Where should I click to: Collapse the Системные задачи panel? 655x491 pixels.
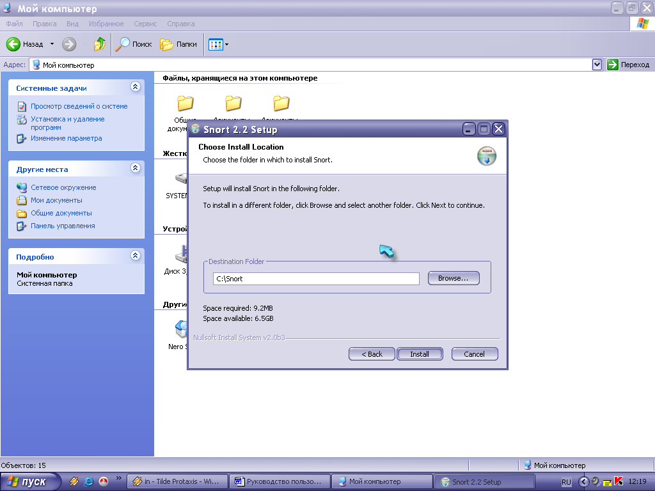[x=136, y=87]
